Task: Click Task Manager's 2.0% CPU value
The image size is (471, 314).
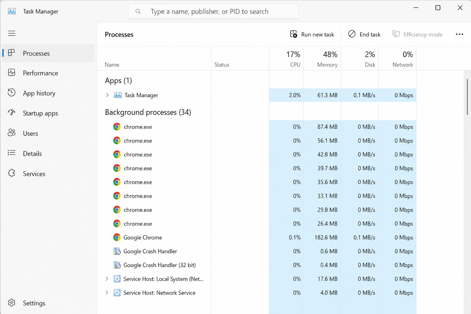Action: point(295,95)
